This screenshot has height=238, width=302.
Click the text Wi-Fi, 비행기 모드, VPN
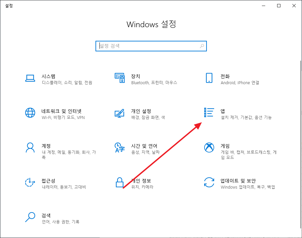tap(63, 117)
